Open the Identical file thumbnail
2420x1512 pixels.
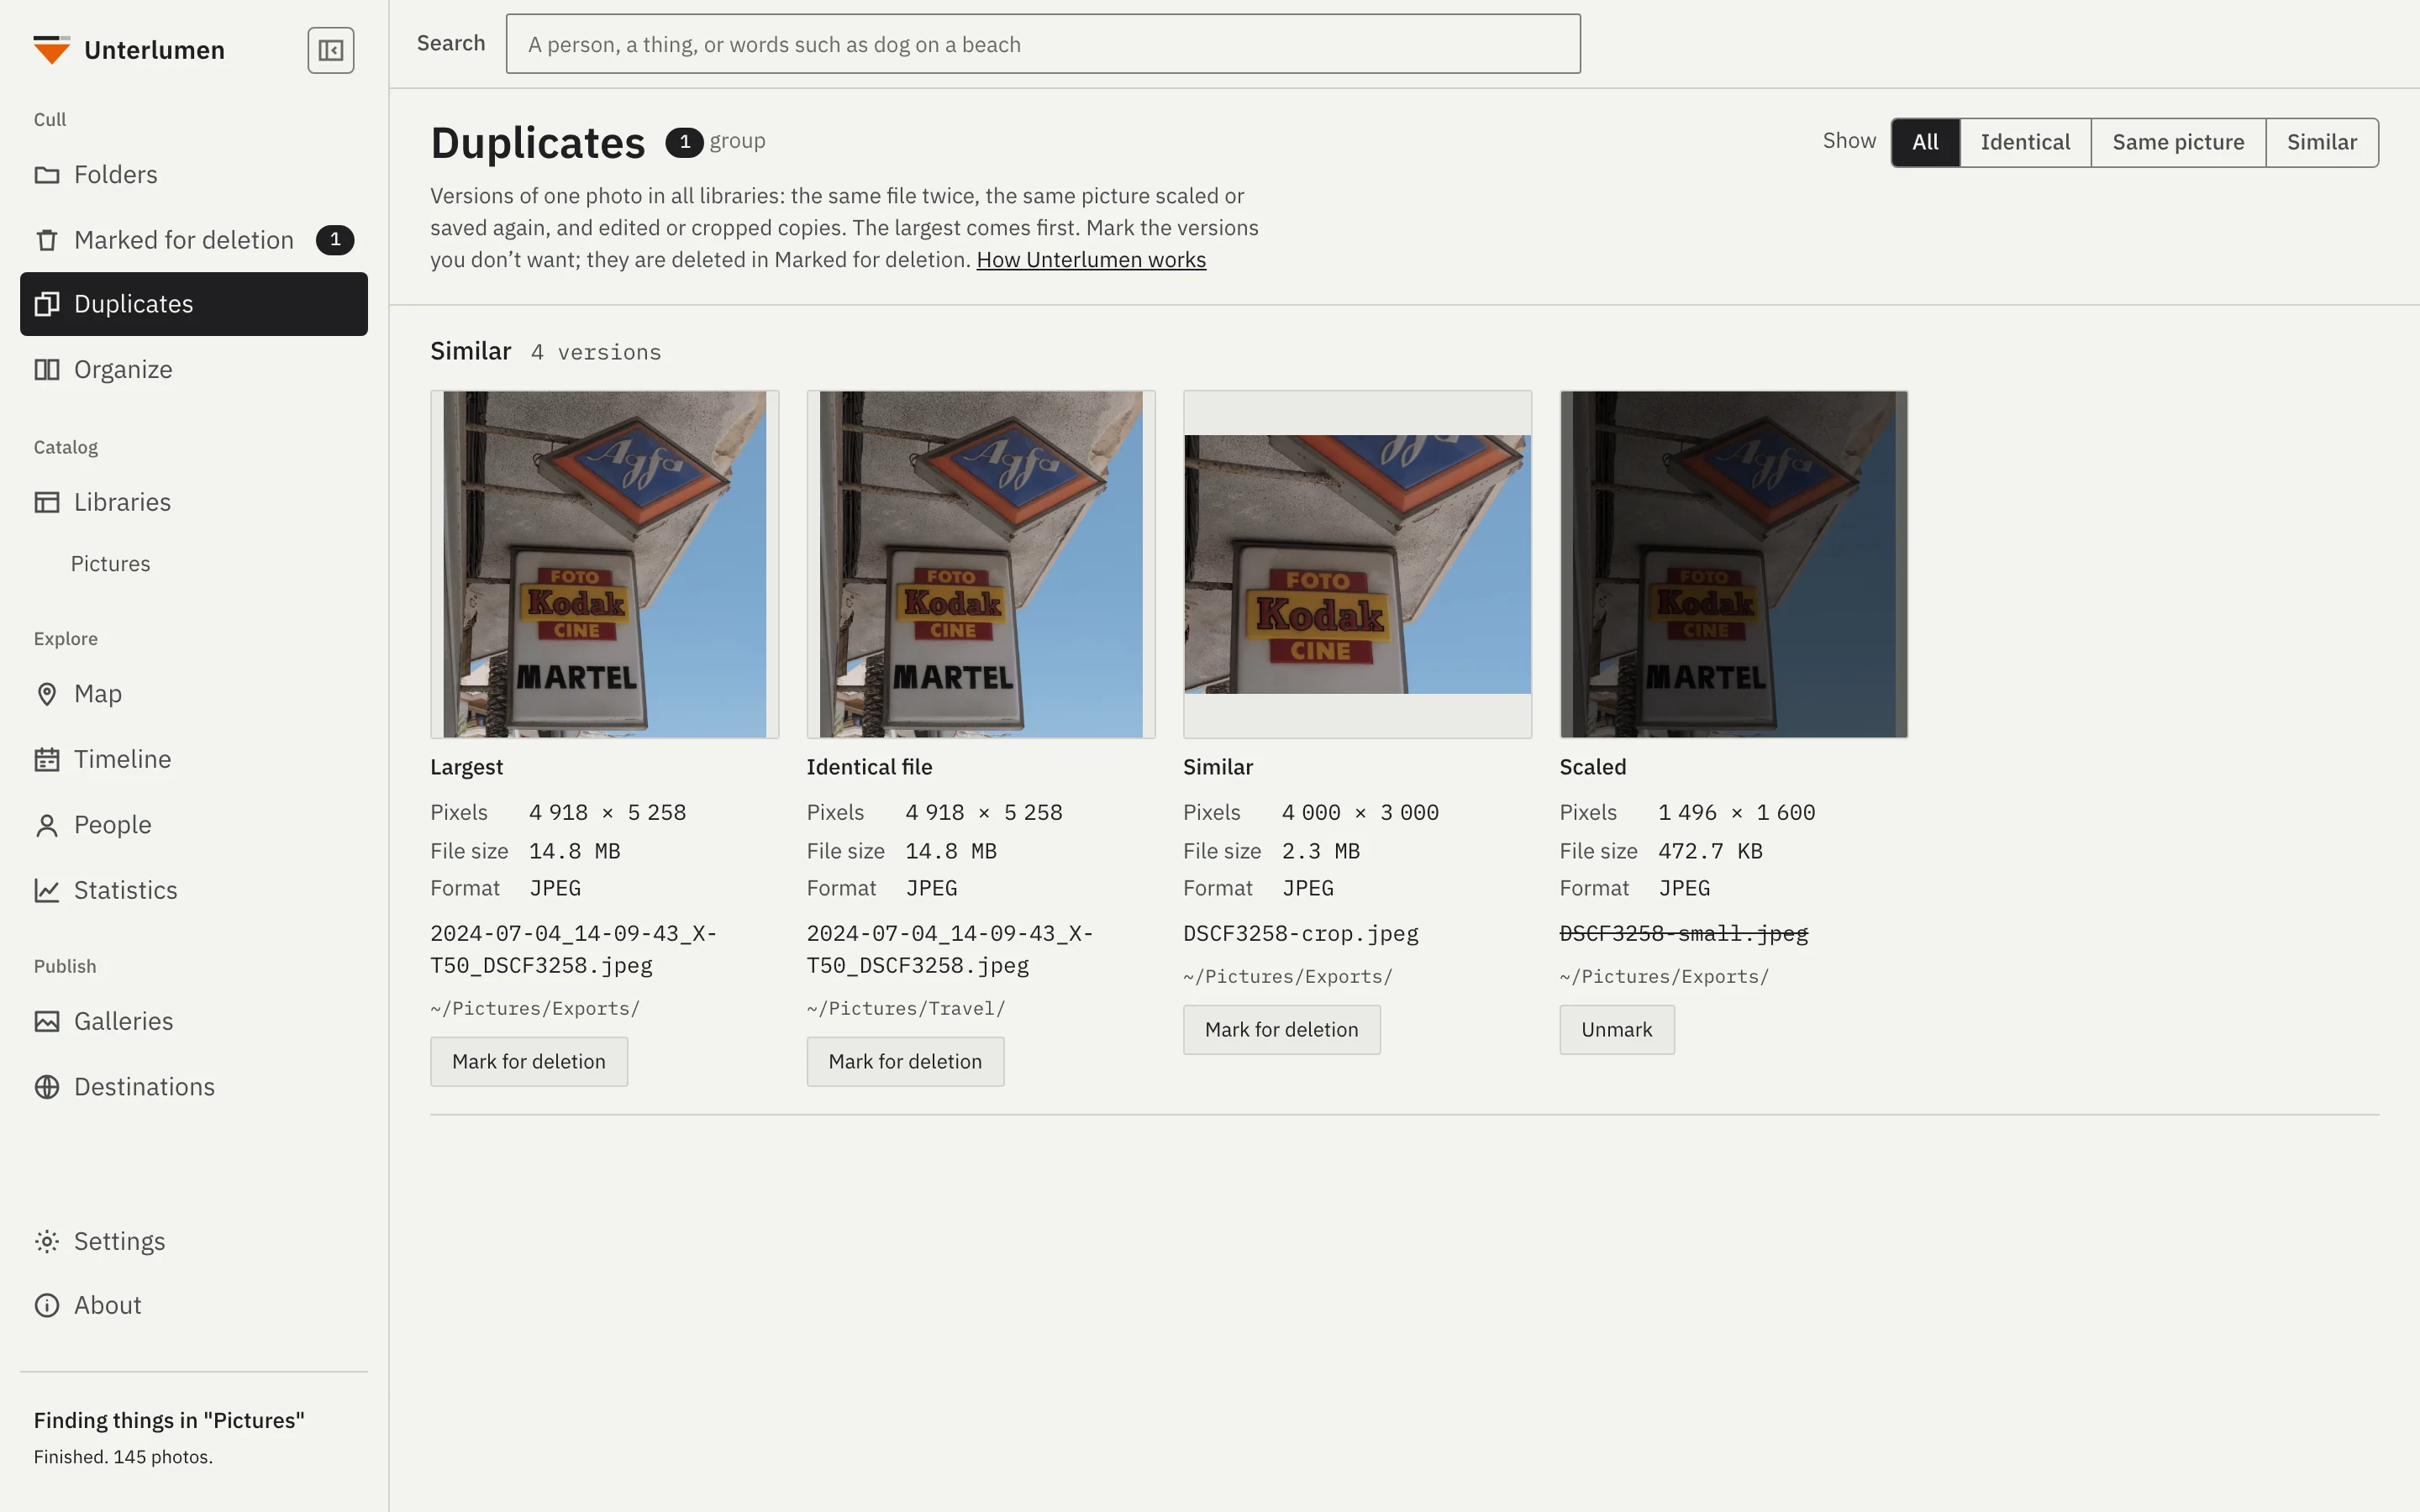tap(981, 565)
